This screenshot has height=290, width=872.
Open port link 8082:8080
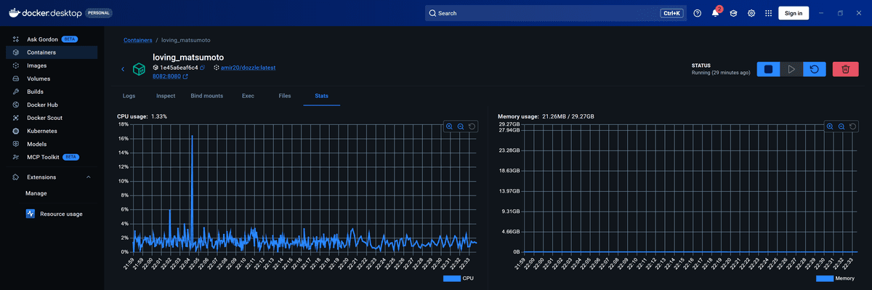(166, 76)
